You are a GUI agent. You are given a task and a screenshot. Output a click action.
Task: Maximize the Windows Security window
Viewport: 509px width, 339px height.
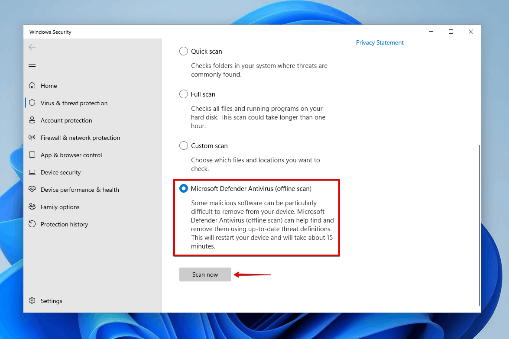click(451, 32)
